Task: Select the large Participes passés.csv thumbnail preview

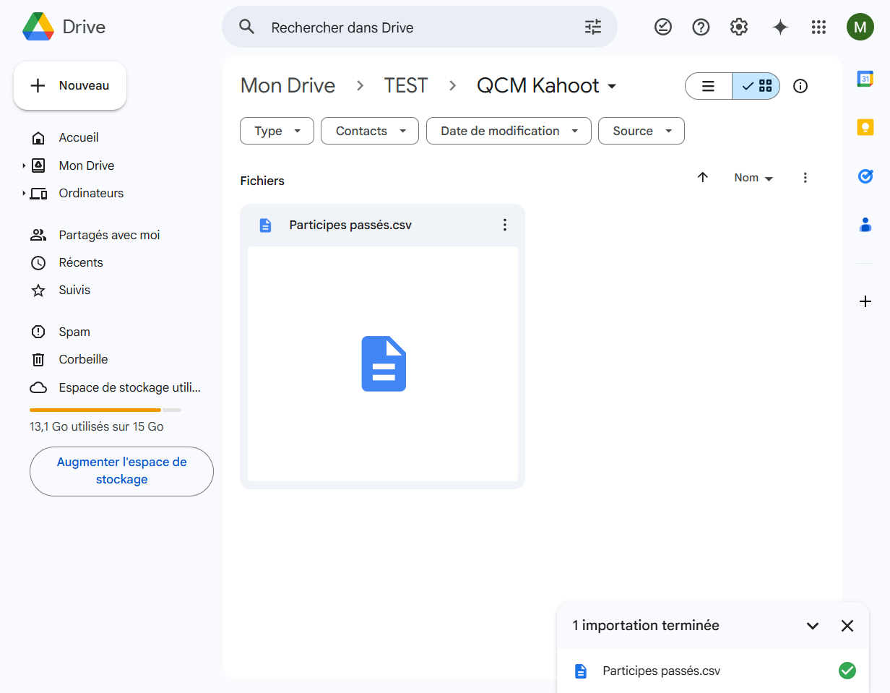Action: pos(383,363)
